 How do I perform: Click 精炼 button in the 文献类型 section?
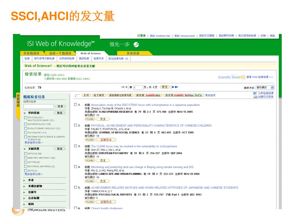click(x=60, y=149)
